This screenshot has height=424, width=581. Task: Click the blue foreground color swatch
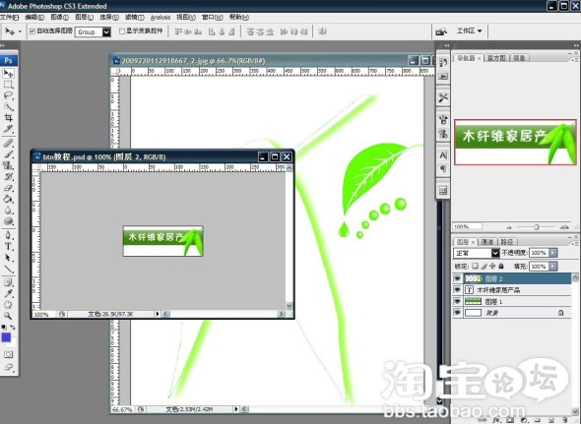pyautogui.click(x=6, y=337)
